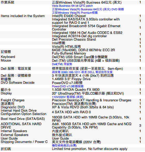Select the 'Addl. 160GB SATA HDD' entry
145x152 pixels.
tap(92, 126)
